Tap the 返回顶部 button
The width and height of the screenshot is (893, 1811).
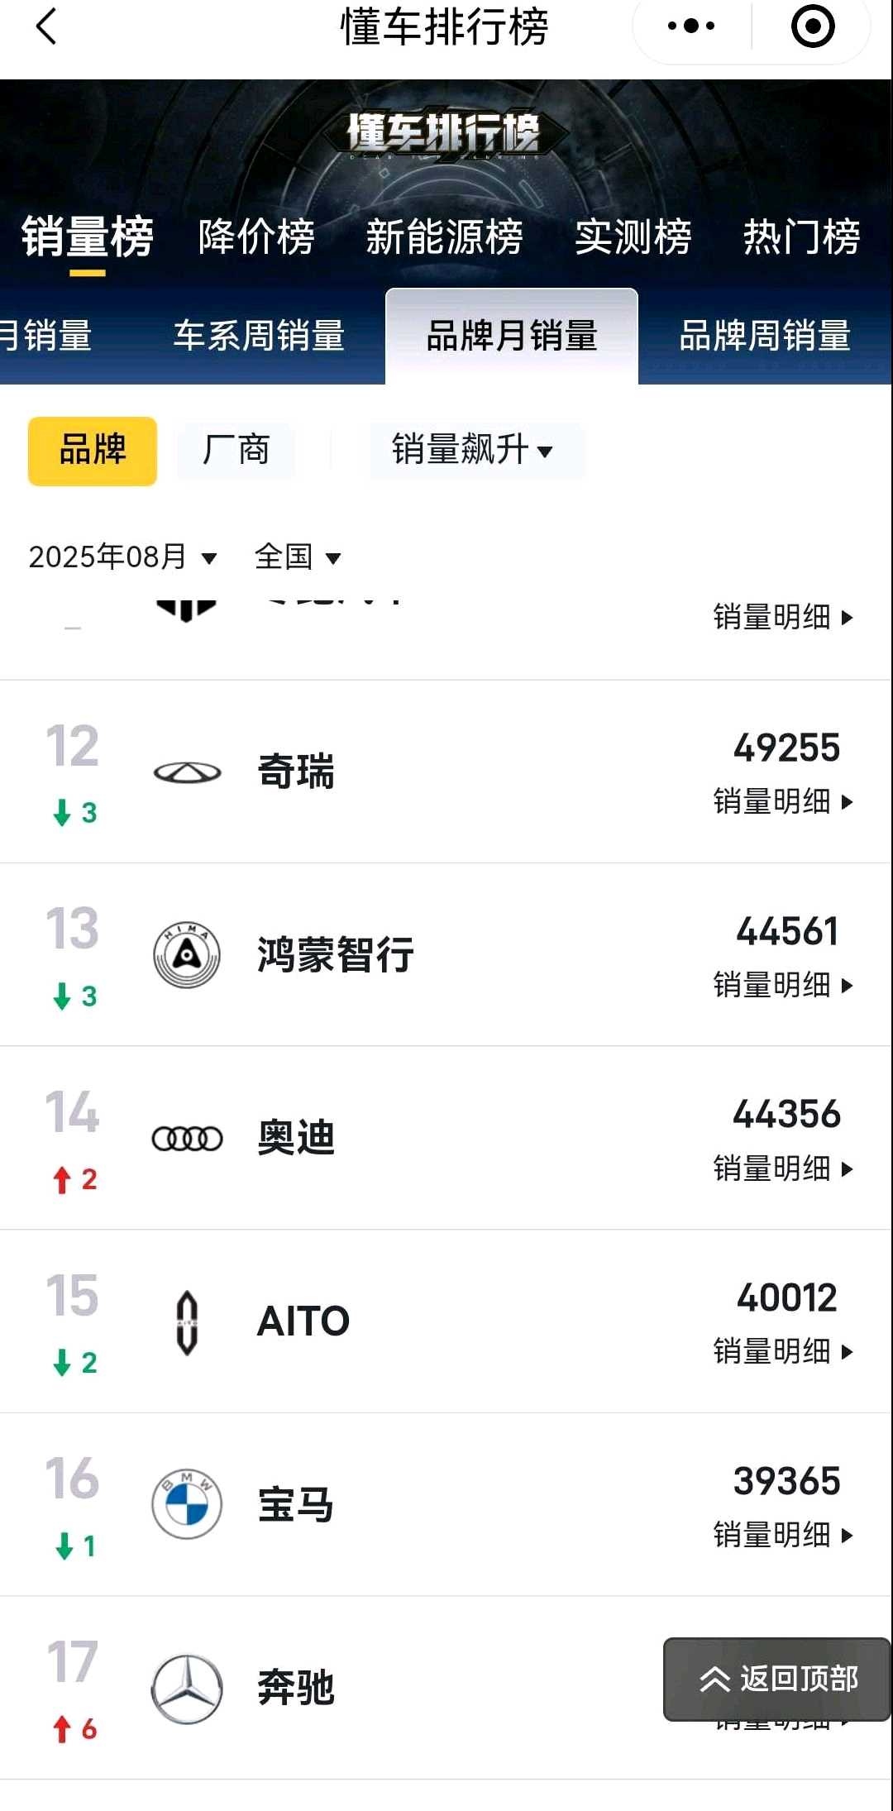[777, 1679]
